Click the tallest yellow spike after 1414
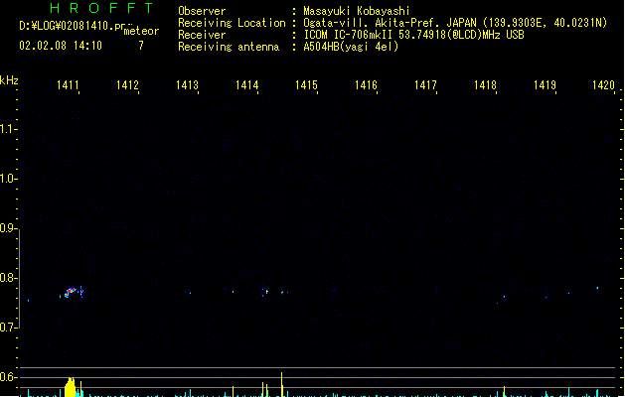Image resolution: width=625 pixels, height=397 pixels. (x=282, y=385)
